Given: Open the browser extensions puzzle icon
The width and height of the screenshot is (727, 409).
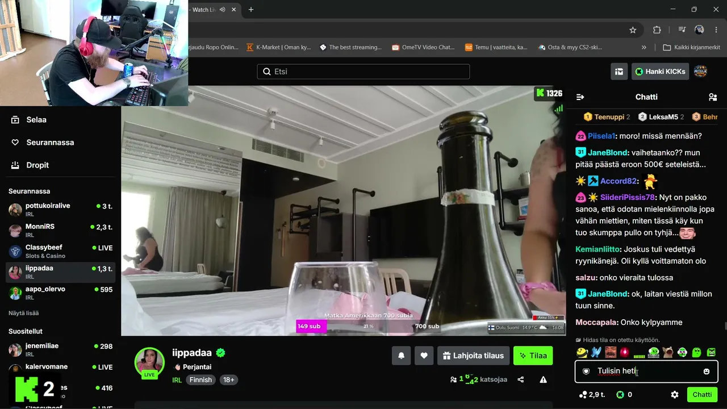Looking at the screenshot, I should click(657, 30).
